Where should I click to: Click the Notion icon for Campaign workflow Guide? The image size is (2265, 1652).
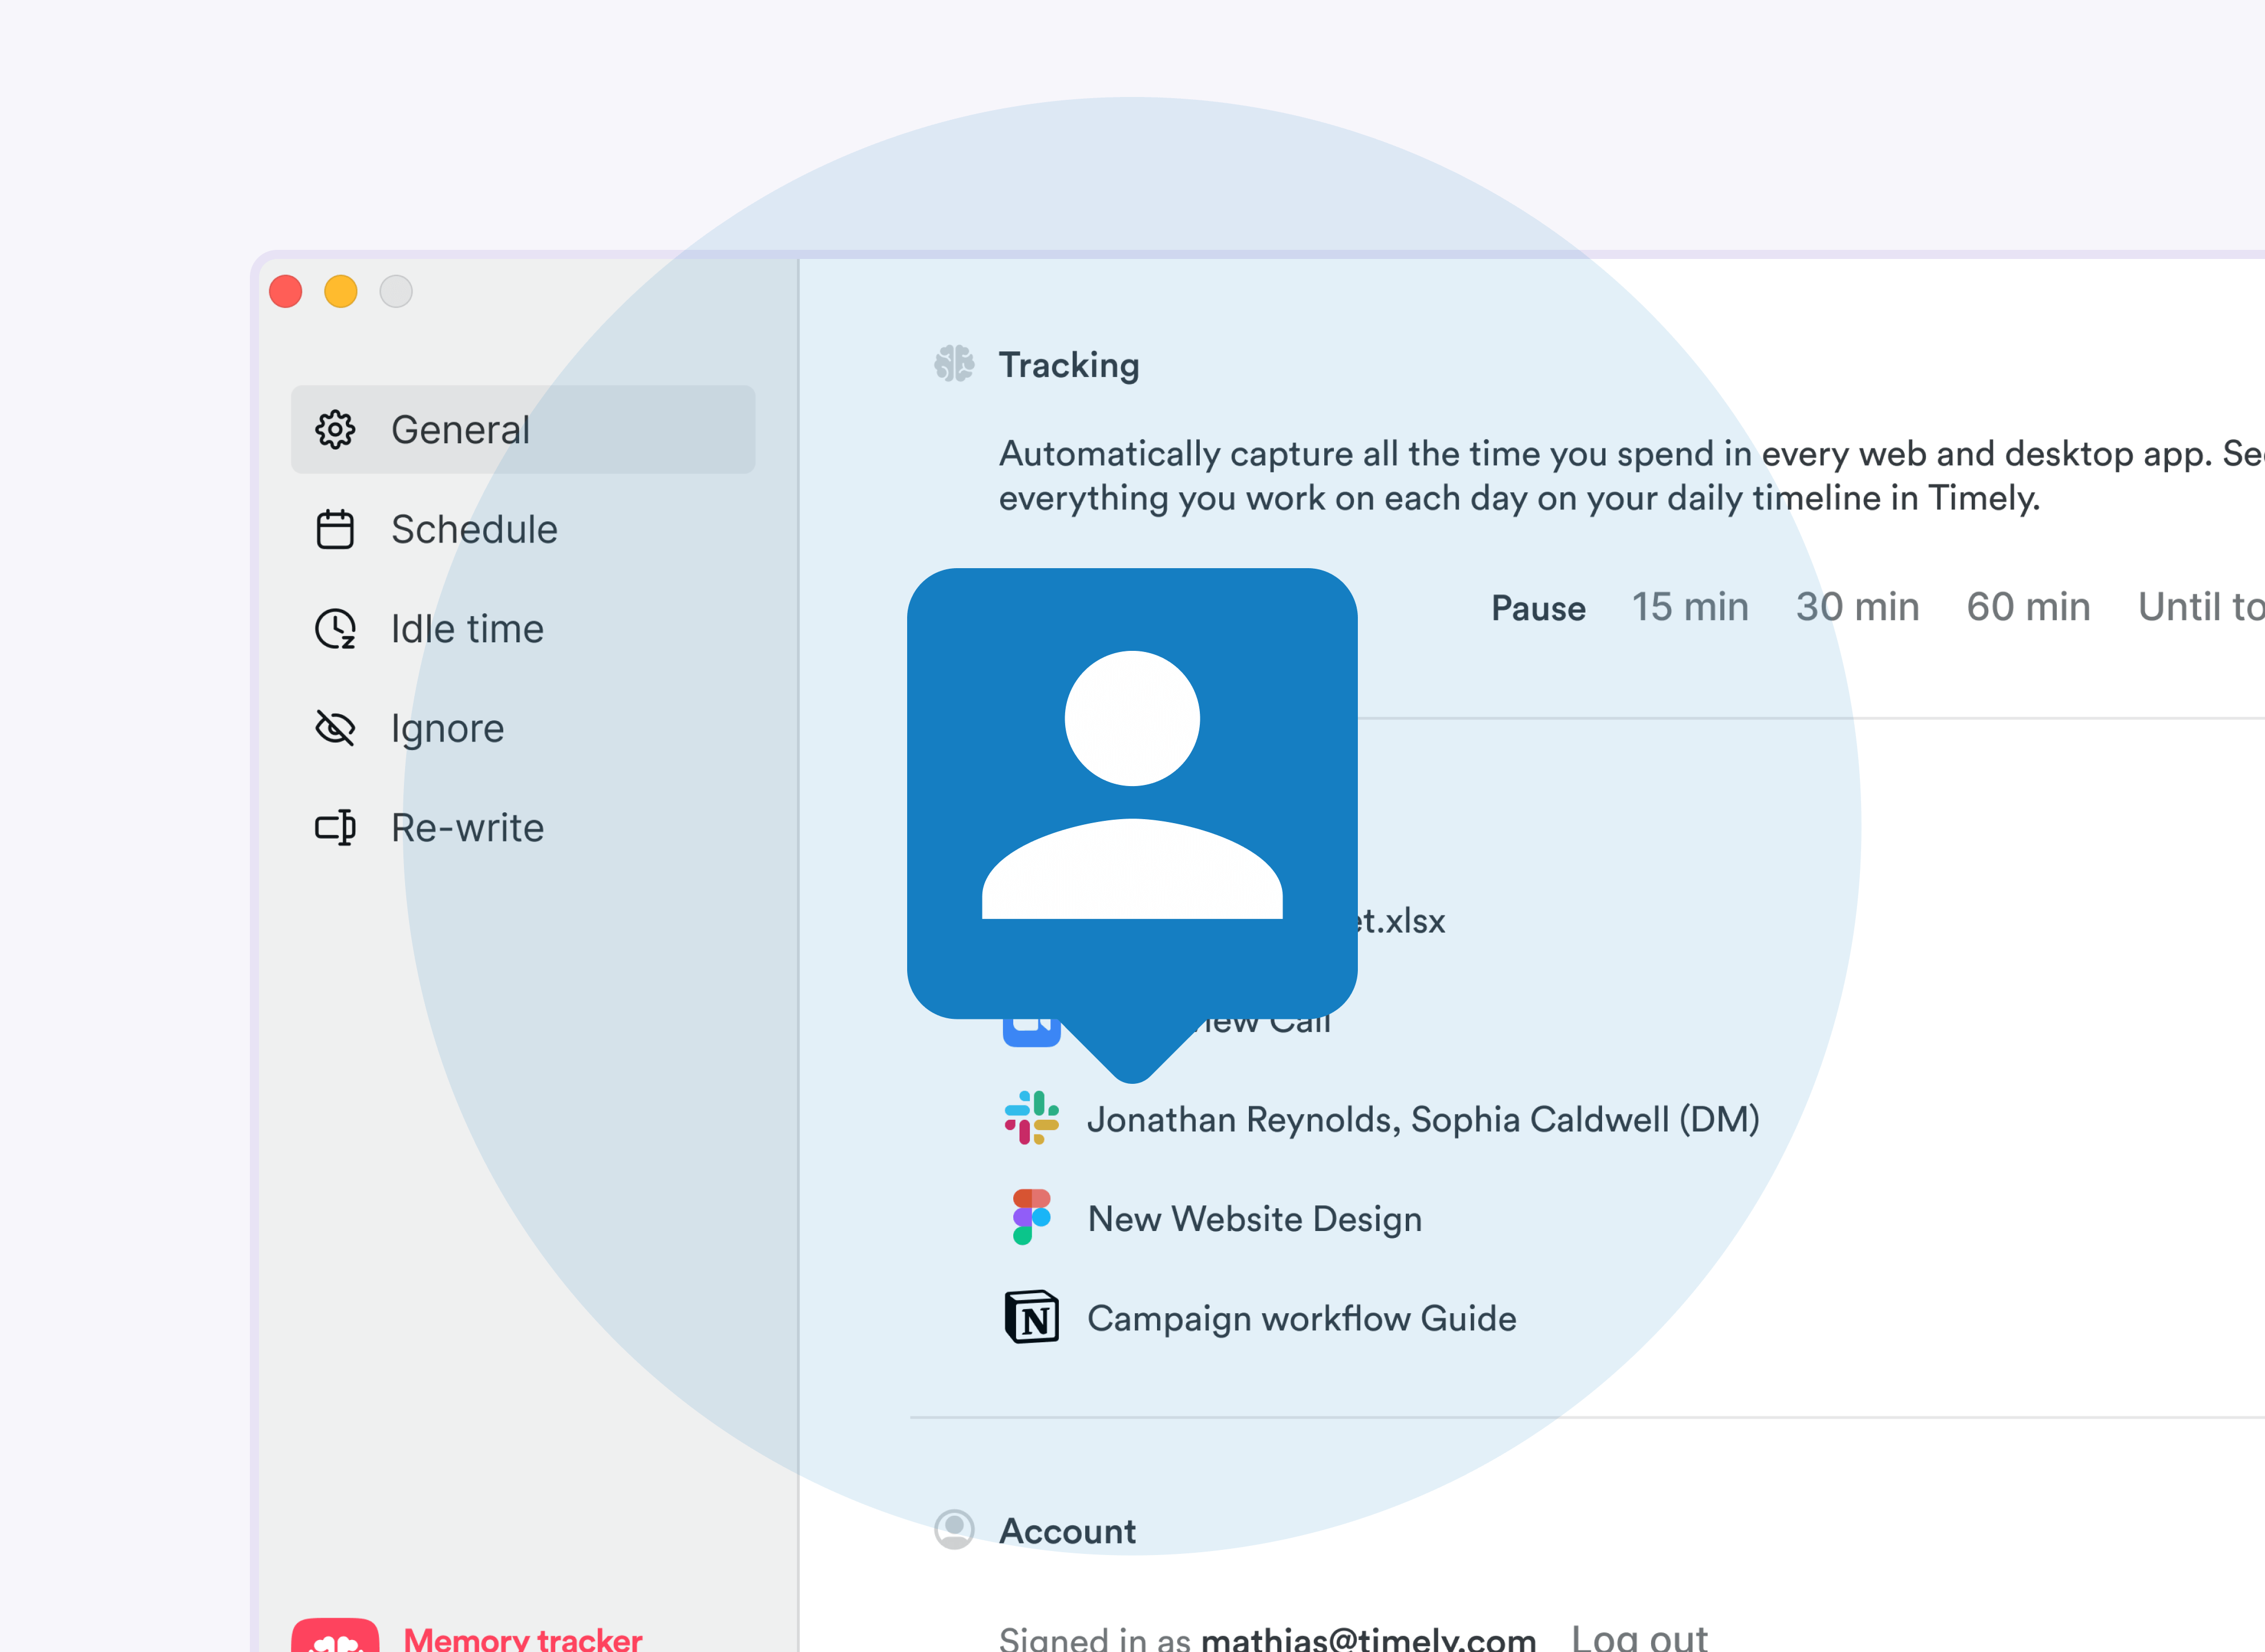pos(1031,1317)
